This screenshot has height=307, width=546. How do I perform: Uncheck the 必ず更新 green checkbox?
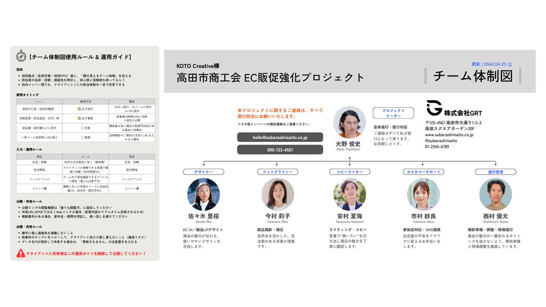point(79,118)
